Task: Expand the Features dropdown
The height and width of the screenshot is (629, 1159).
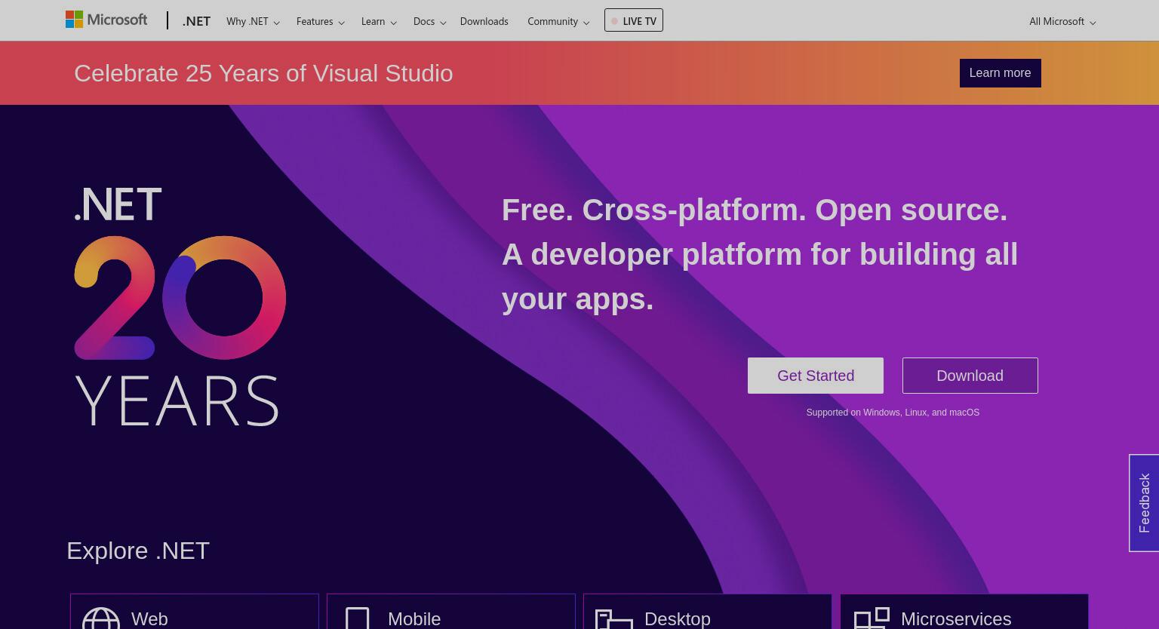Action: [320, 21]
